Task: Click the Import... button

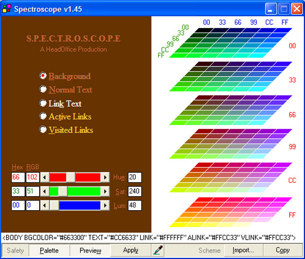Action: [243, 250]
